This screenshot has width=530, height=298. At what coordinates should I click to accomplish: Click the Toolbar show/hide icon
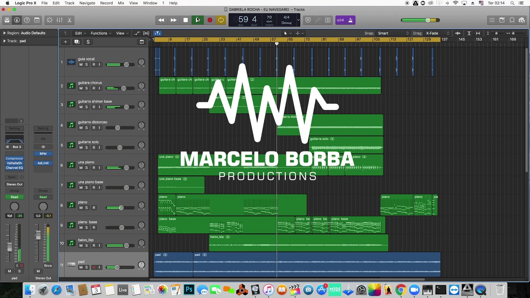pos(37,20)
